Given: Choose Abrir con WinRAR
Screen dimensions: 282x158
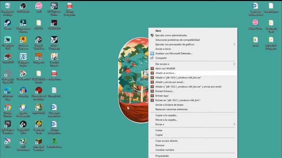Looking at the screenshot, I should tap(193, 68).
